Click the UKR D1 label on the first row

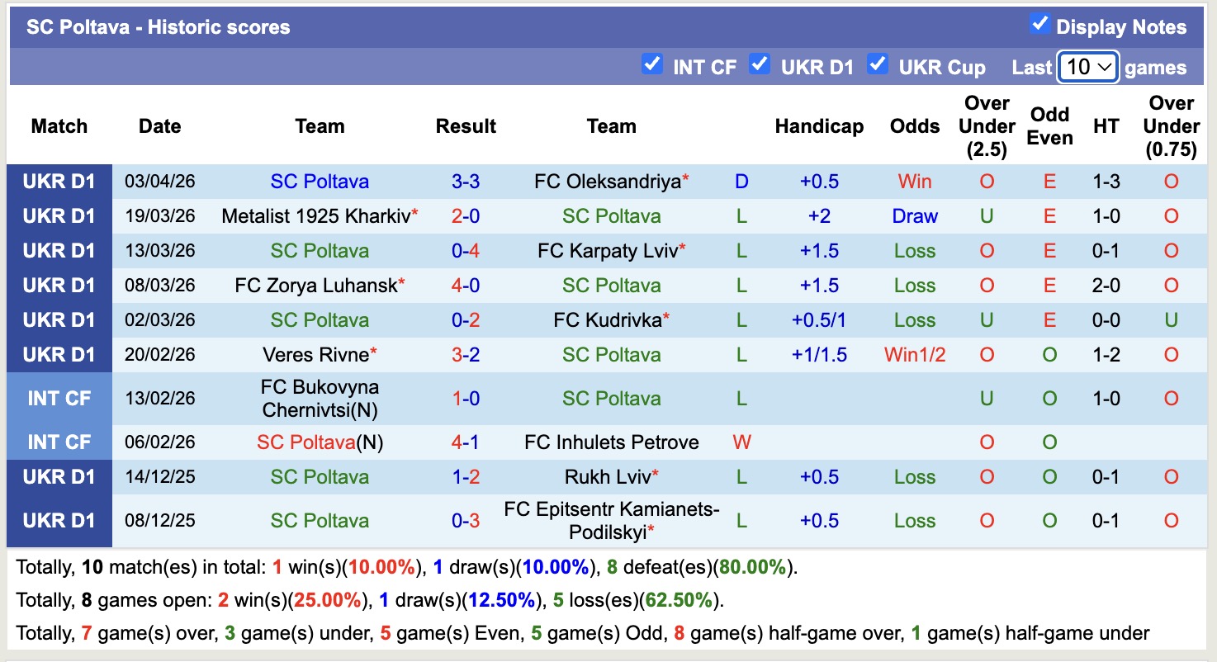pyautogui.click(x=59, y=181)
